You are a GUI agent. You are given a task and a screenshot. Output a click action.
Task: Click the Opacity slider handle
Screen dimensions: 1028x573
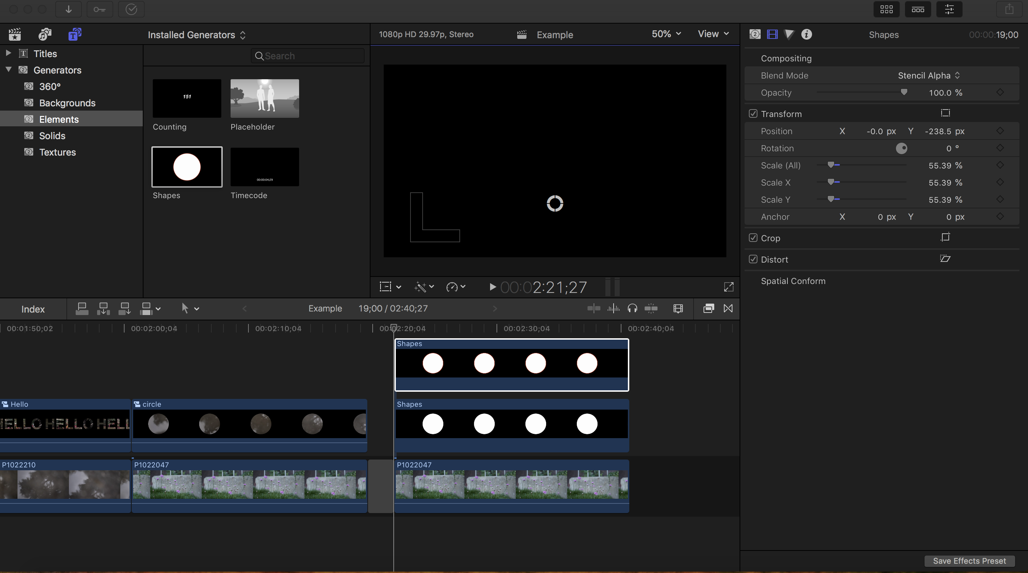(904, 92)
